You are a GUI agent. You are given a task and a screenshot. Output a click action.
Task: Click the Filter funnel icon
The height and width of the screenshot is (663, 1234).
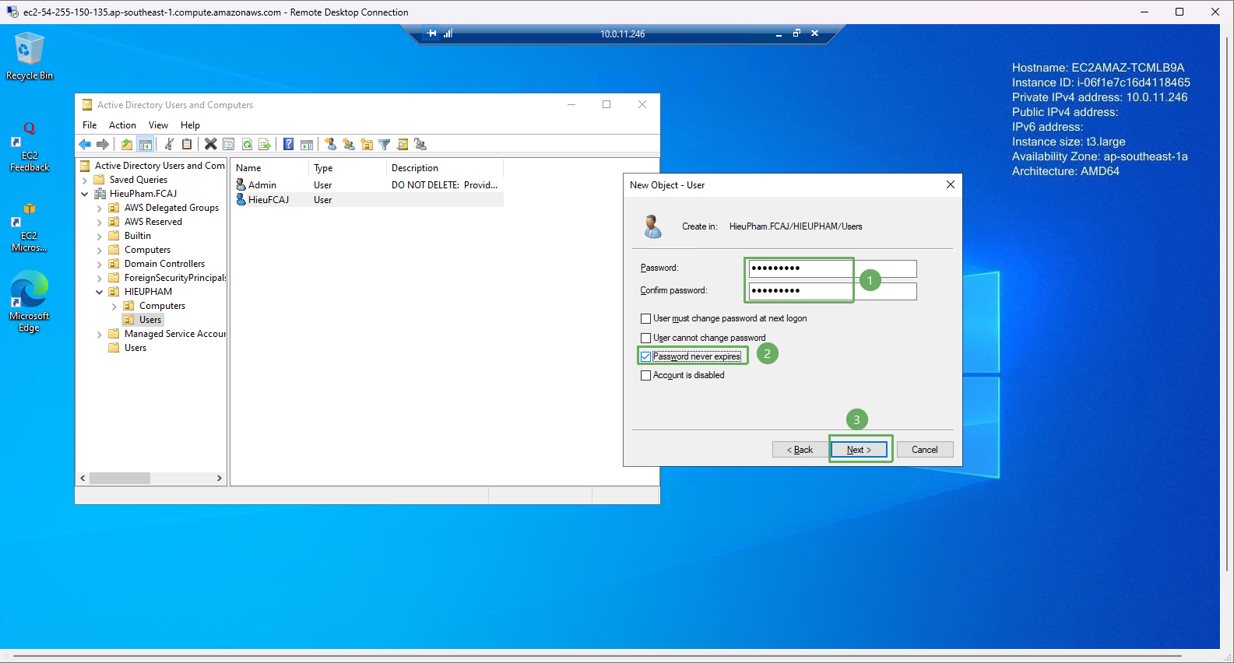384,144
